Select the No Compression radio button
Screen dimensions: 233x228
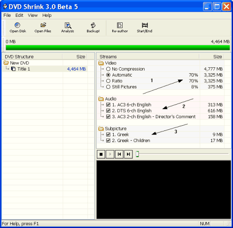(x=108, y=69)
